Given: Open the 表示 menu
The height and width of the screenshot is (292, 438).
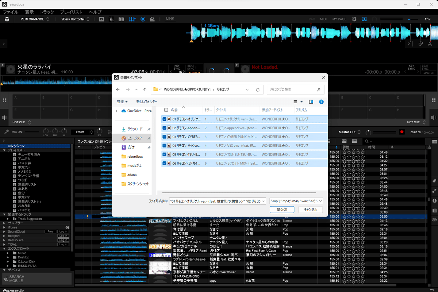Looking at the screenshot, I should [29, 12].
